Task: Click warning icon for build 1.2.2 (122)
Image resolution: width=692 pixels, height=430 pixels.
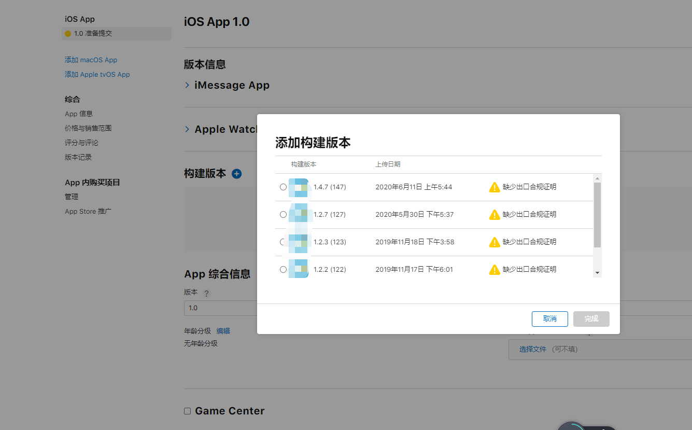Action: (x=495, y=270)
